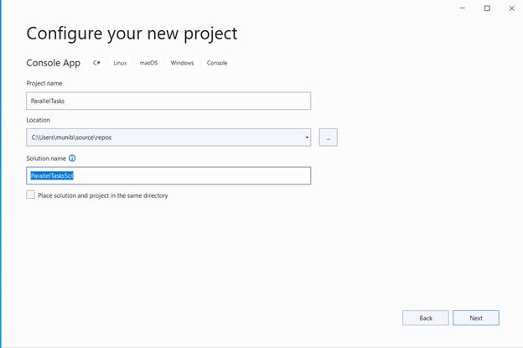Click the Solution name text field
The width and height of the screenshot is (523, 348).
point(168,175)
